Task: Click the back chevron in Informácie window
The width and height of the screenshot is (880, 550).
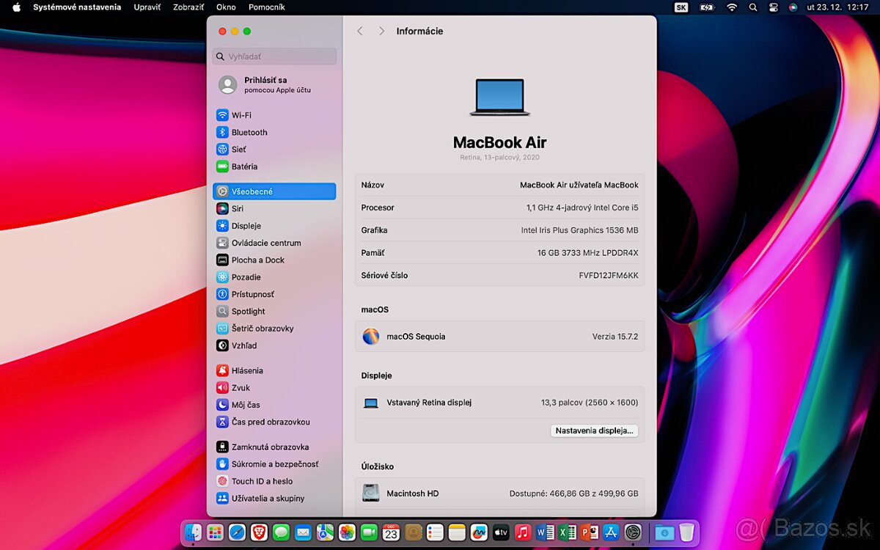Action: (x=359, y=31)
